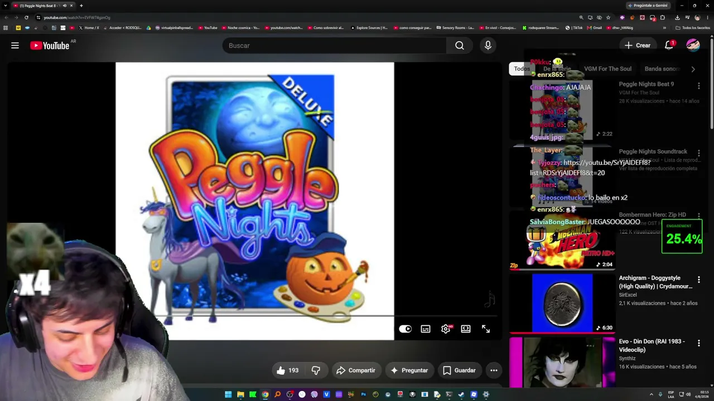
Task: Toggle subtitles in the video player
Action: click(x=426, y=329)
